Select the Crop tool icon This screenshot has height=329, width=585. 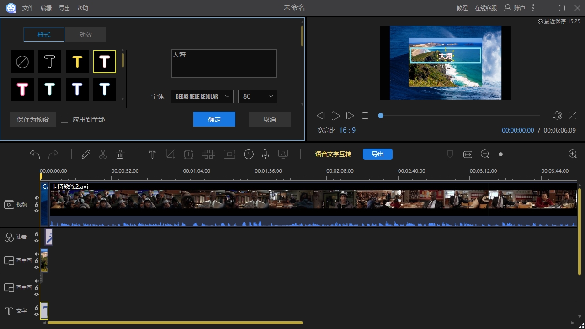170,154
